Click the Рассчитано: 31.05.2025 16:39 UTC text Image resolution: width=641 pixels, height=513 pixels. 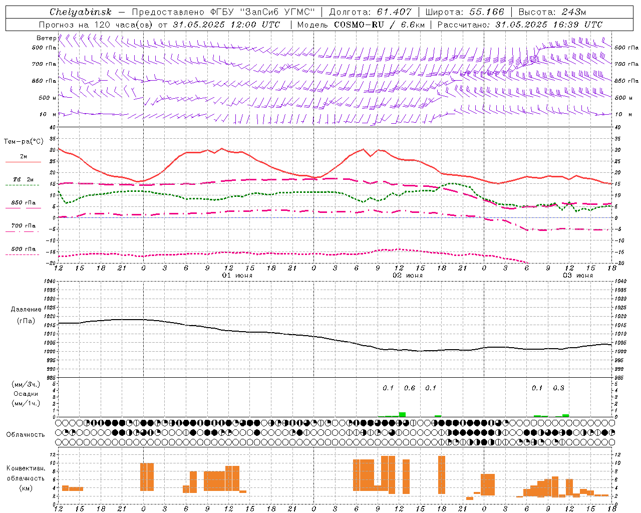pyautogui.click(x=520, y=25)
